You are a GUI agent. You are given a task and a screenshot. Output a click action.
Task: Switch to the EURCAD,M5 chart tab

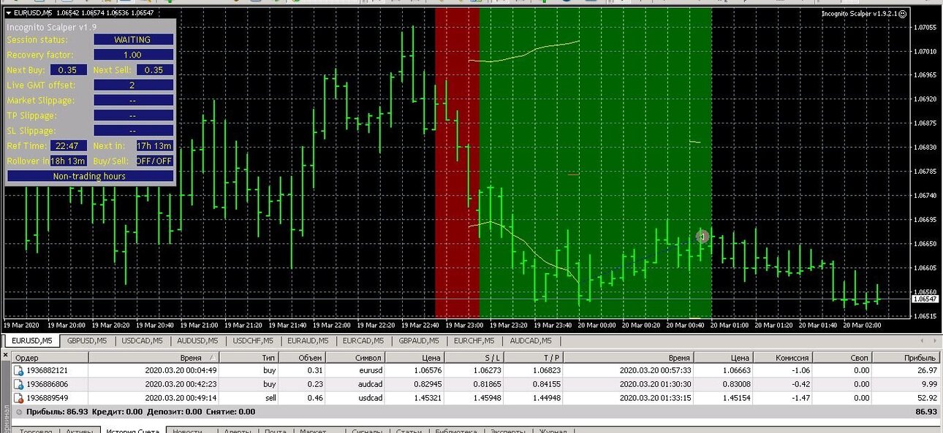click(363, 341)
